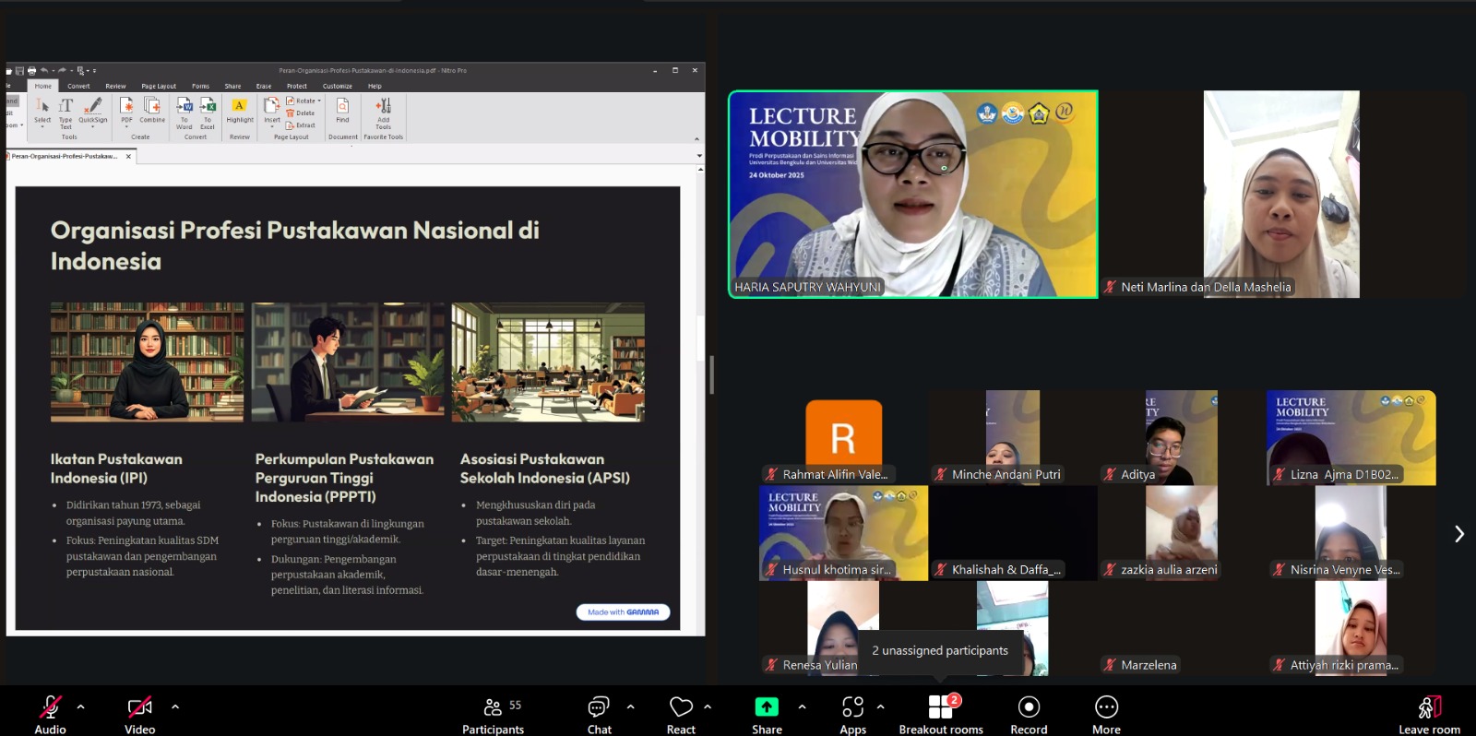Unmute the microphone via Audio

click(50, 707)
